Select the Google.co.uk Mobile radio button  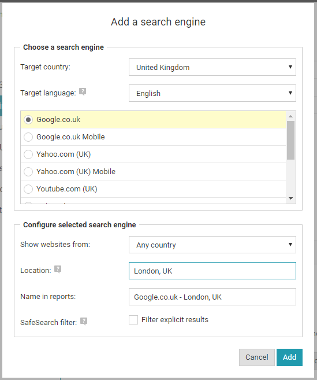point(28,137)
